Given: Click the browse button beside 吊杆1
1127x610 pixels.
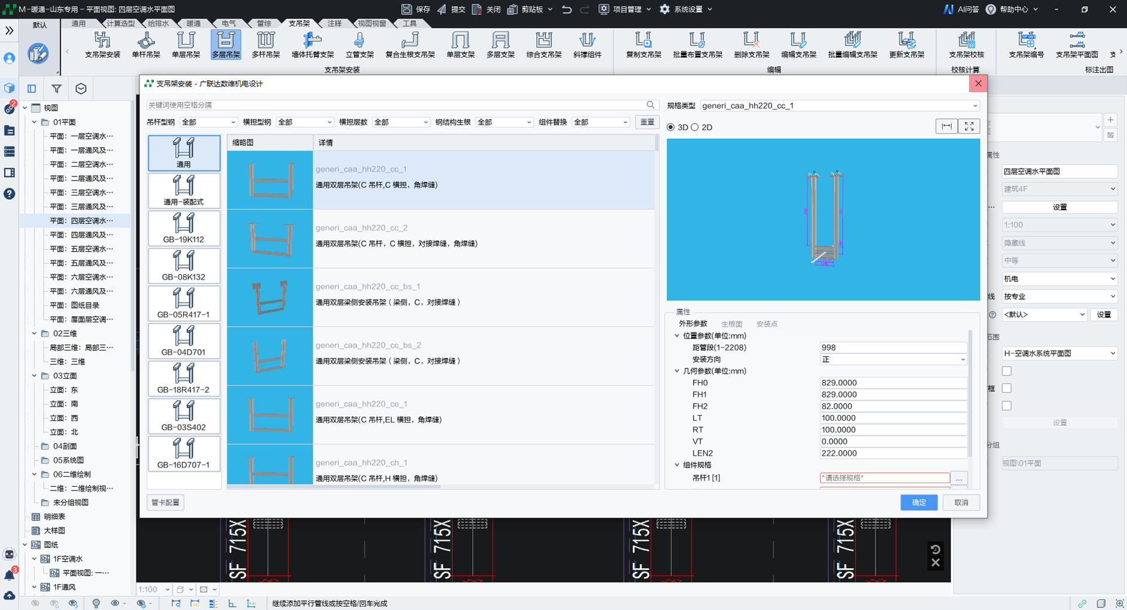Looking at the screenshot, I should (x=959, y=478).
